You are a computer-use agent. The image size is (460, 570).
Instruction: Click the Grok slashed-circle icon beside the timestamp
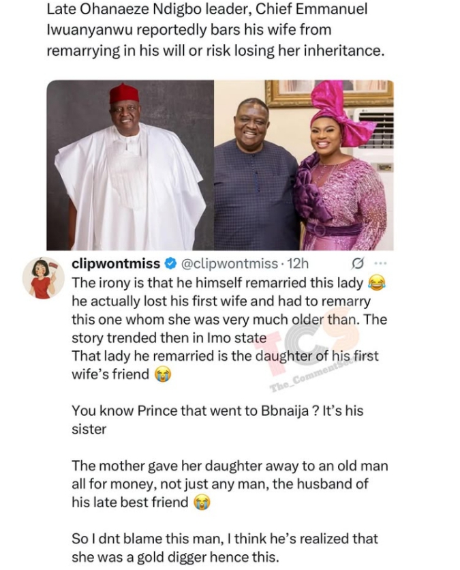357,264
